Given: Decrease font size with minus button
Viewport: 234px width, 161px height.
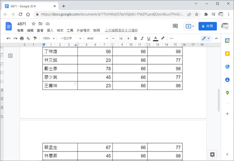Looking at the screenshot, I should pos(113,38).
